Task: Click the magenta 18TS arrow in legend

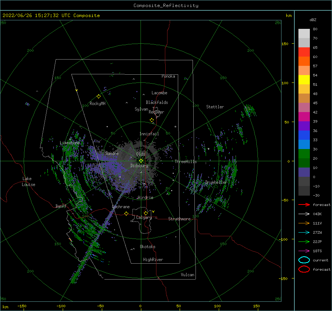Action: click(304, 251)
